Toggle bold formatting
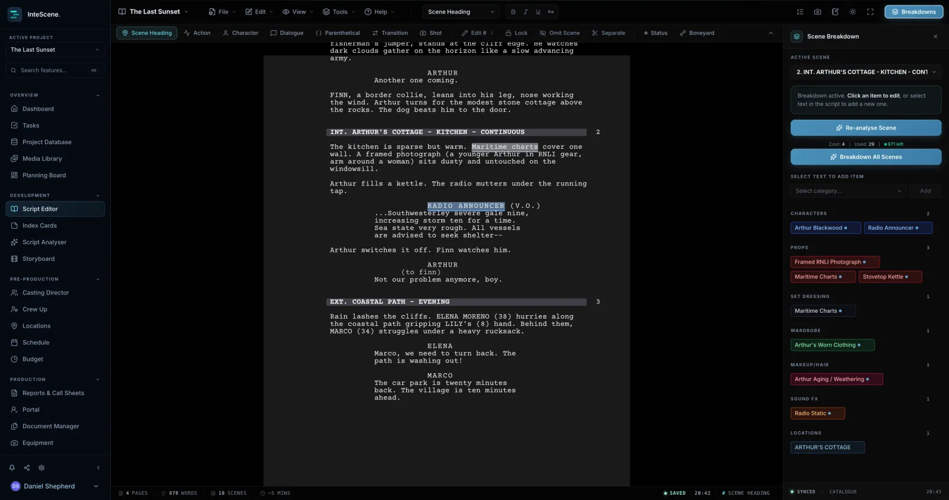 513,12
